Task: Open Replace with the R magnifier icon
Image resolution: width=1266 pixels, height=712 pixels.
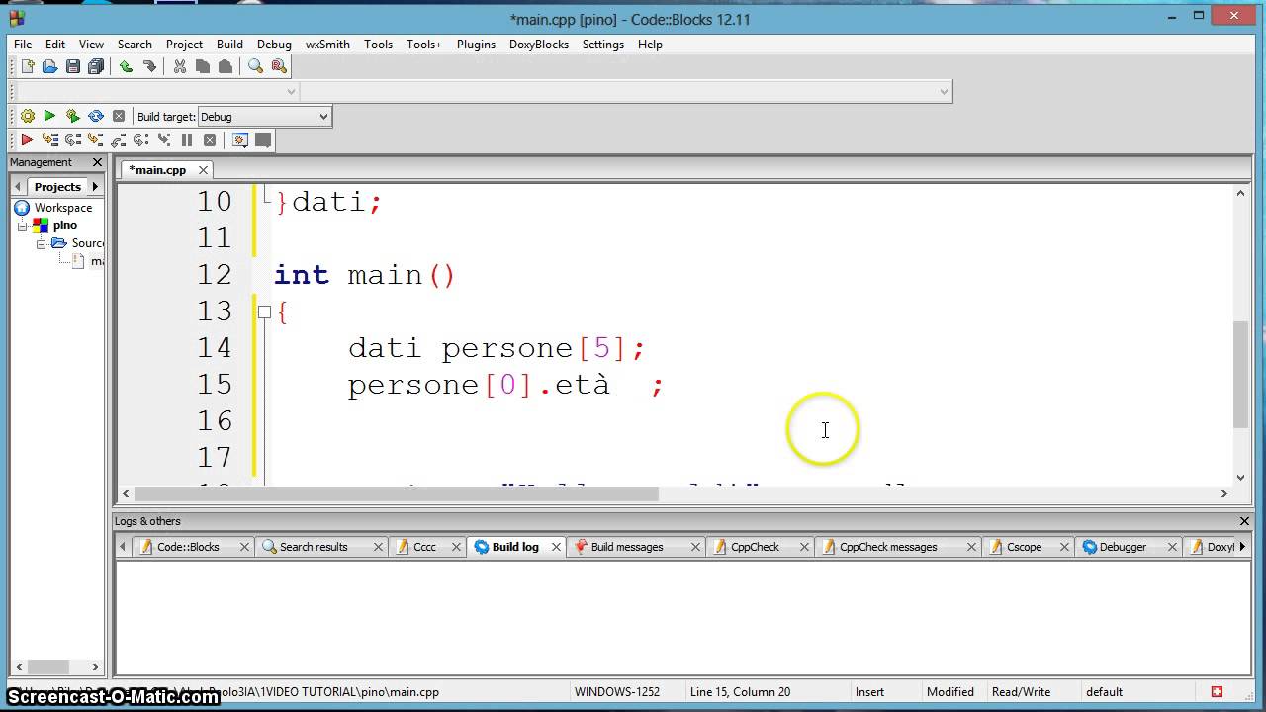Action: (x=279, y=66)
